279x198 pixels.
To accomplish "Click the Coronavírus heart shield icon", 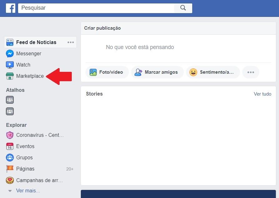I will pos(10,135).
